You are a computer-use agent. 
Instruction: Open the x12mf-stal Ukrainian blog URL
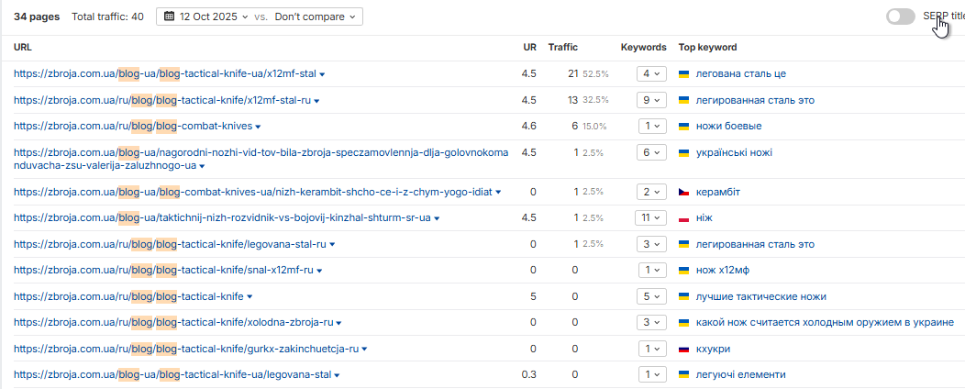165,74
